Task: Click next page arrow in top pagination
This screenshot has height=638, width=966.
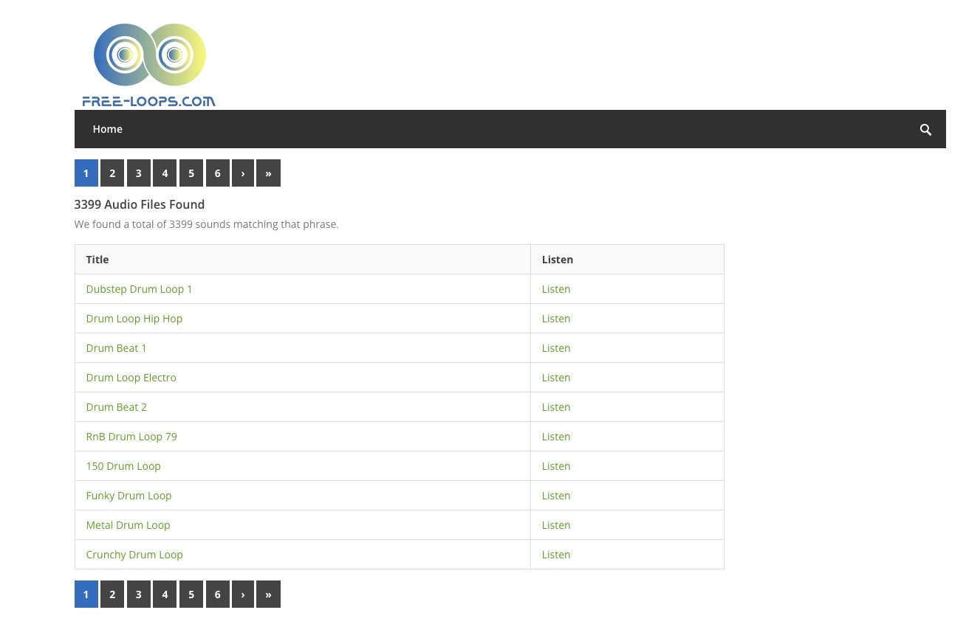Action: click(243, 173)
